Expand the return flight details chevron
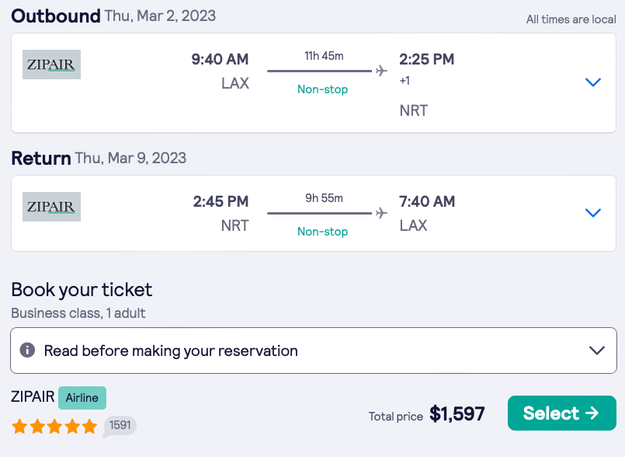The height and width of the screenshot is (457, 625). (593, 213)
